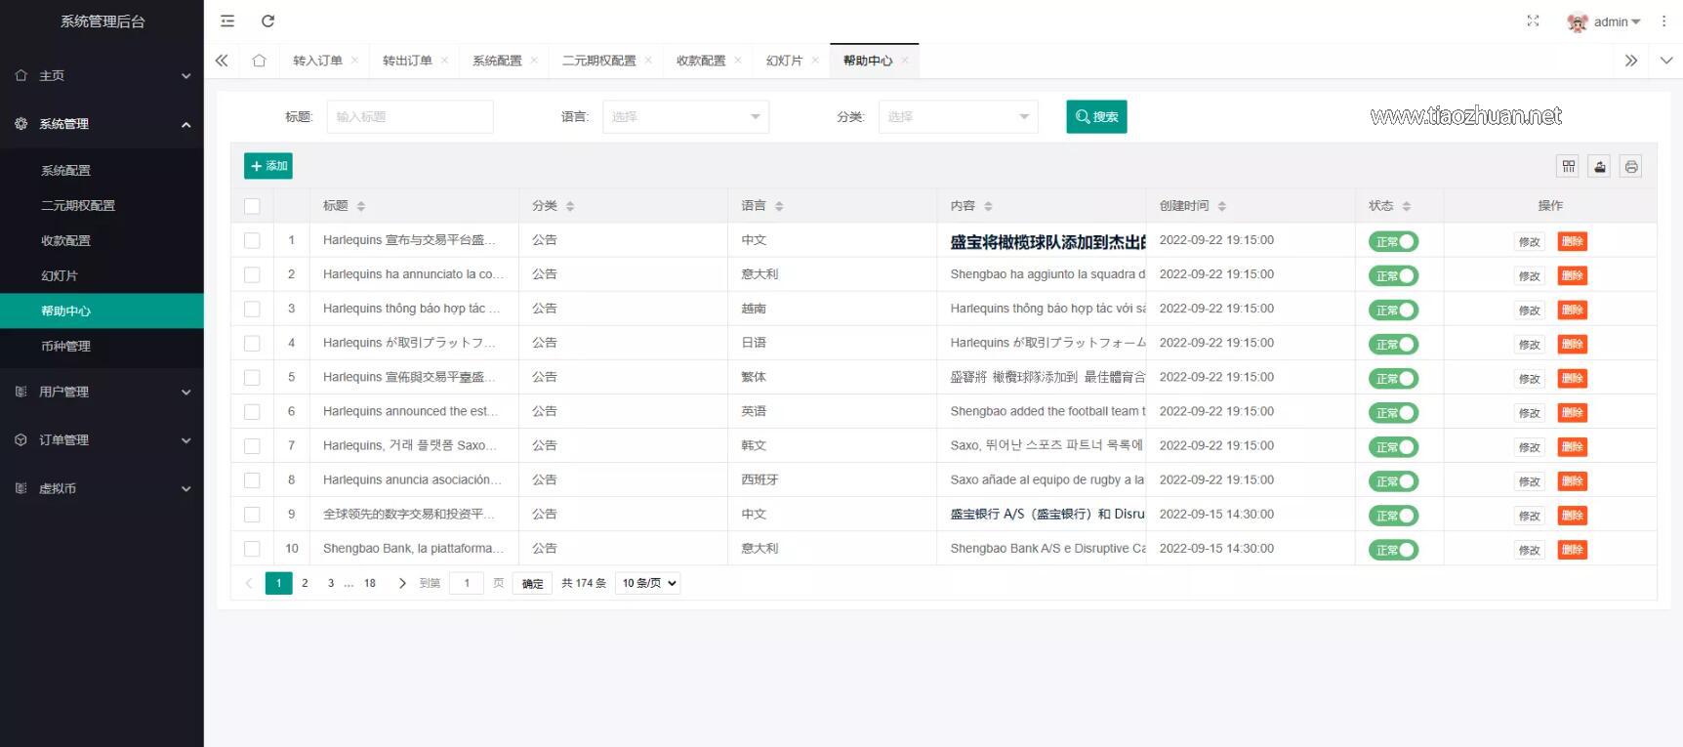This screenshot has width=1683, height=747.
Task: Delete row 5 using 删除 button
Action: click(1572, 378)
